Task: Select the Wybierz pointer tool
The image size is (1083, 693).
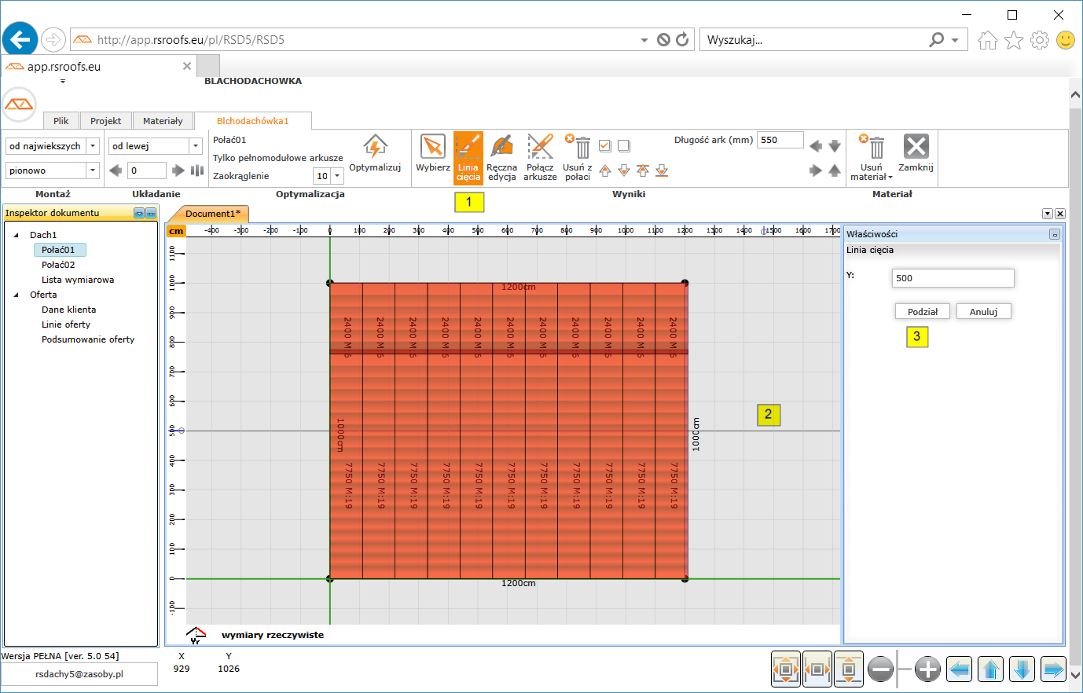Action: pos(432,147)
